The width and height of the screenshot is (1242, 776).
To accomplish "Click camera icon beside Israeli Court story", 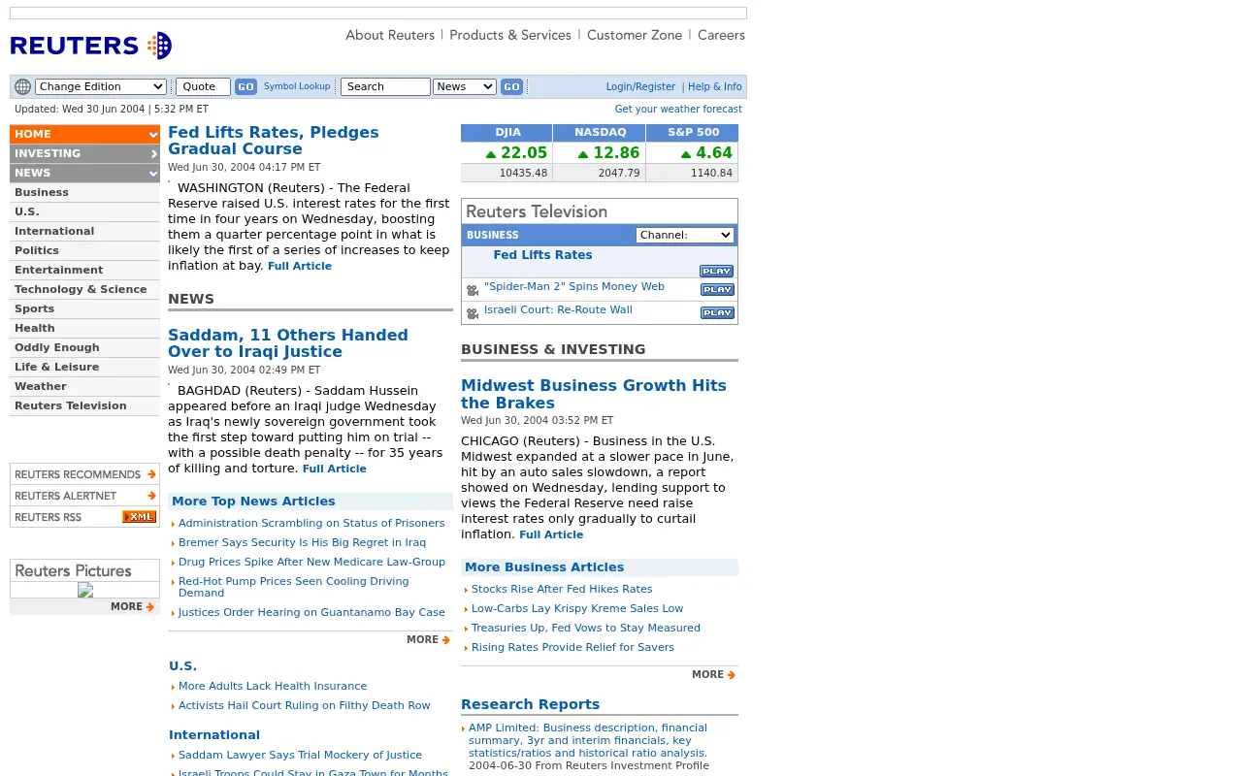I will tap(473, 313).
